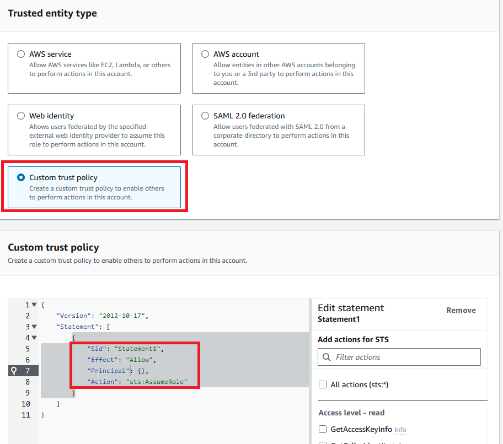Click the "2012-10-17" version string
Screen dimensions: 503x444
(122, 316)
